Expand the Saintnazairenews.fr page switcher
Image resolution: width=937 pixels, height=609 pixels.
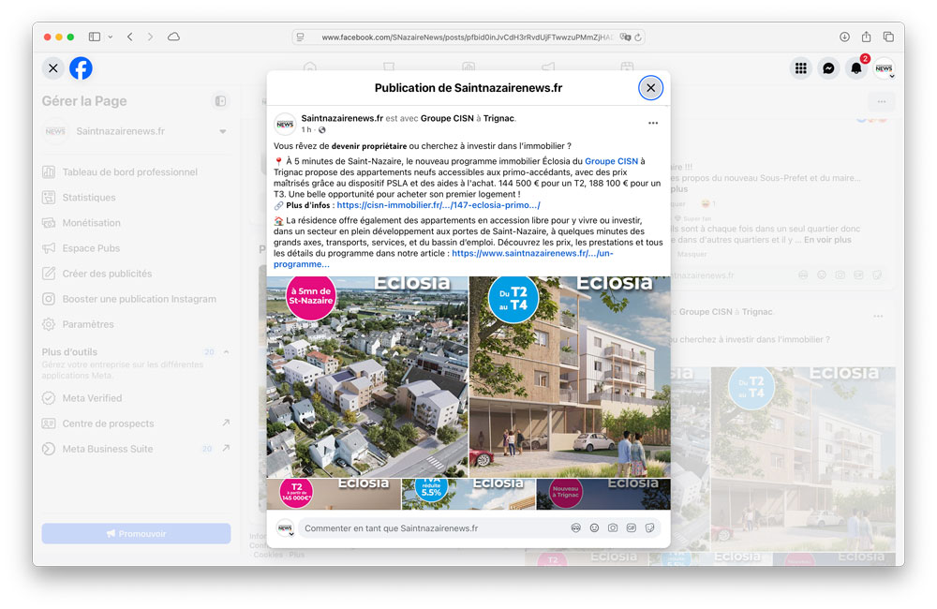tap(222, 131)
